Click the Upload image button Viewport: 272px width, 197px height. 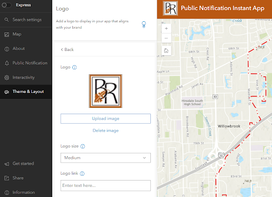tap(106, 118)
